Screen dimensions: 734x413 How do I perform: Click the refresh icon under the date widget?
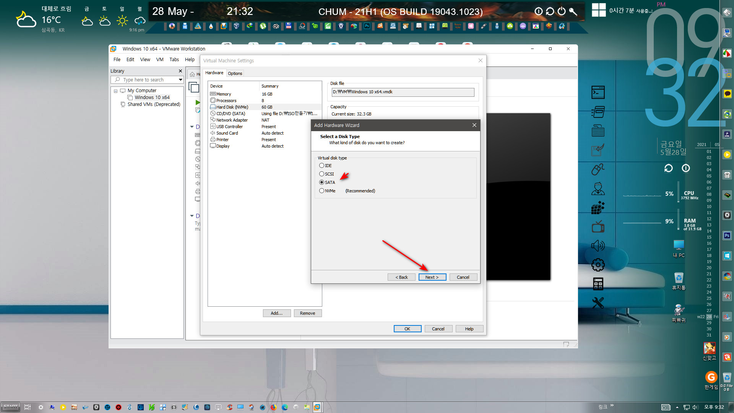tap(668, 168)
